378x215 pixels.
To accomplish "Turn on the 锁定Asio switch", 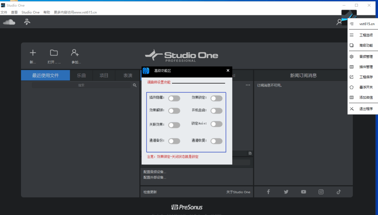I will (217, 124).
